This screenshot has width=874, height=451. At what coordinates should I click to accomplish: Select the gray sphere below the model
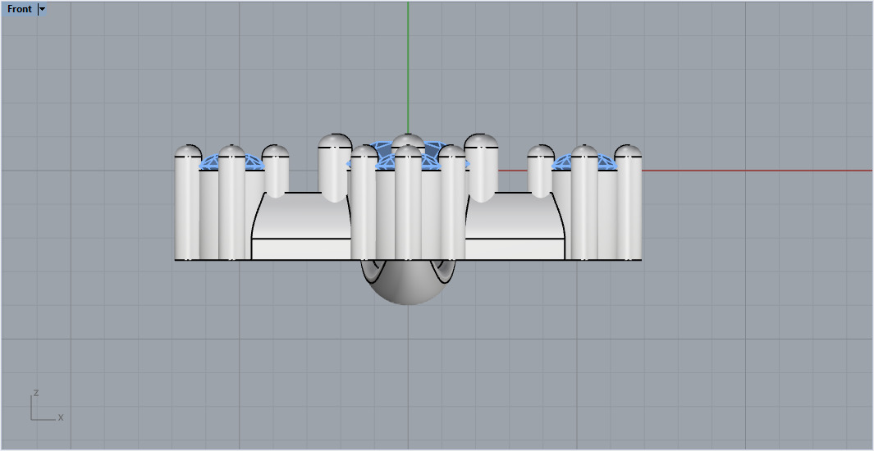pyautogui.click(x=408, y=283)
